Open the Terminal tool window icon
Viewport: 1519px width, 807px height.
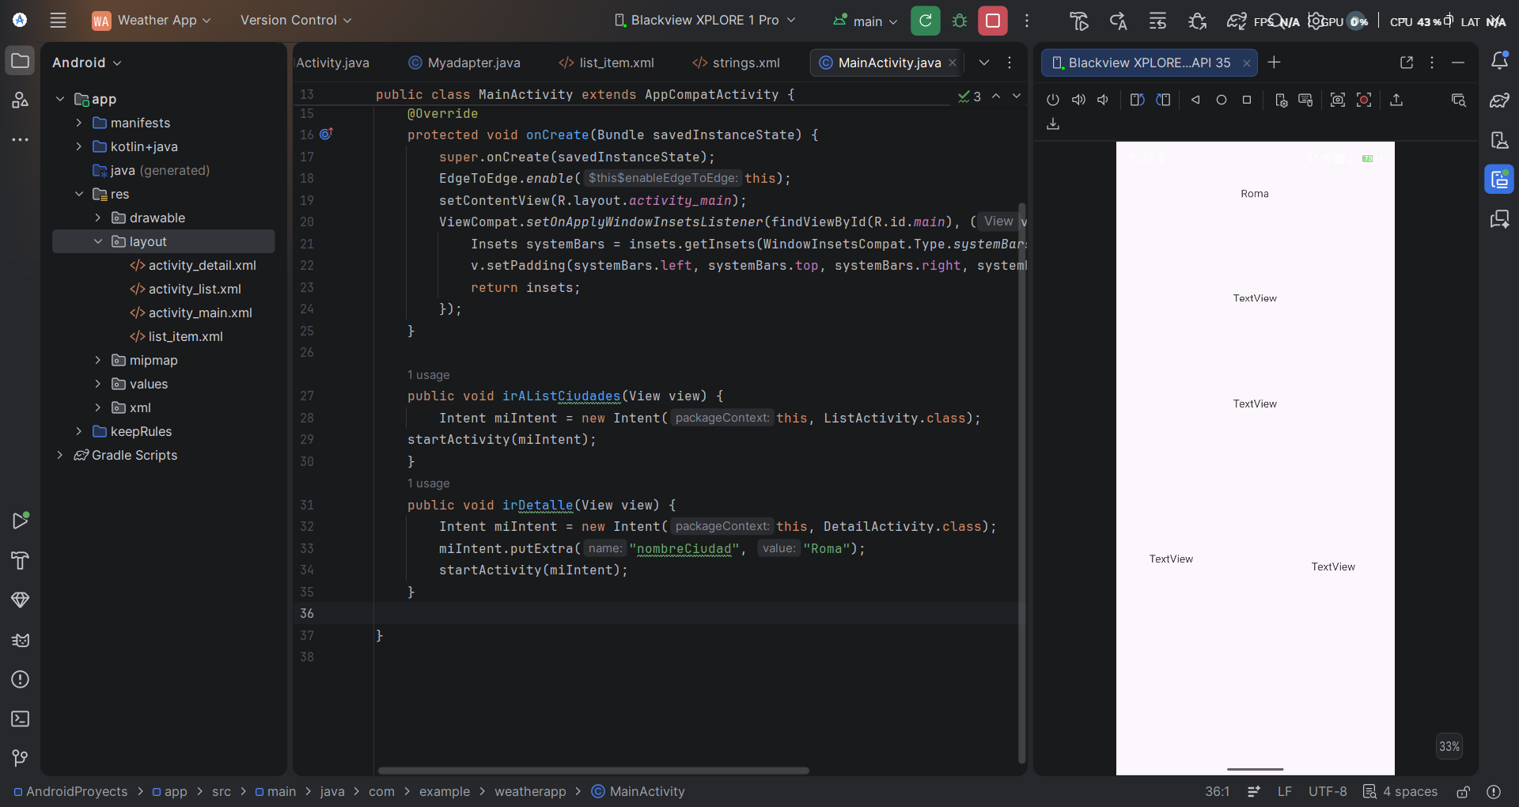pyautogui.click(x=21, y=718)
